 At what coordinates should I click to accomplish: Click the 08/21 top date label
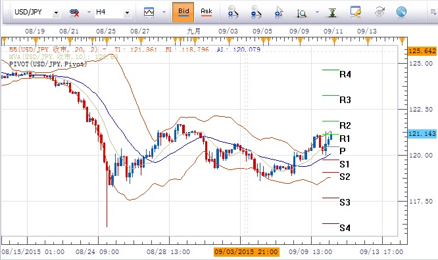click(x=68, y=32)
